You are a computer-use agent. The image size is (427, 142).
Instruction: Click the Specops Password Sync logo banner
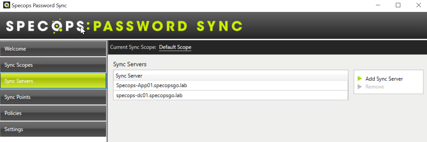[124, 26]
